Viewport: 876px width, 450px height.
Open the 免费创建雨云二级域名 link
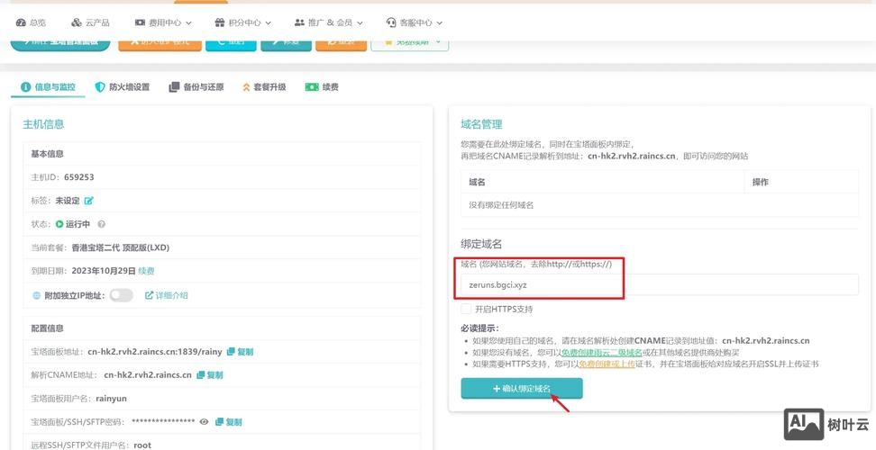(x=602, y=353)
